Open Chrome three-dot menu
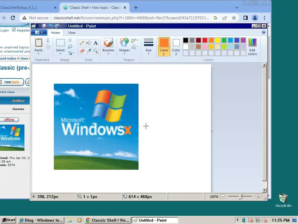 click(264, 18)
